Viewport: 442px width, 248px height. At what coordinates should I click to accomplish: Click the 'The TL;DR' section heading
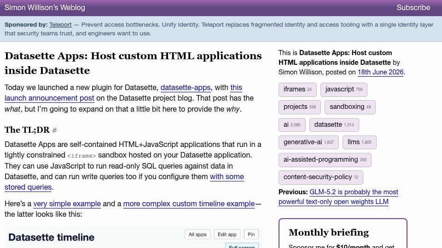pos(27,130)
